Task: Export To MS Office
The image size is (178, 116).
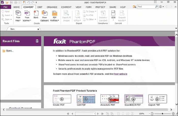Action: point(77,16)
